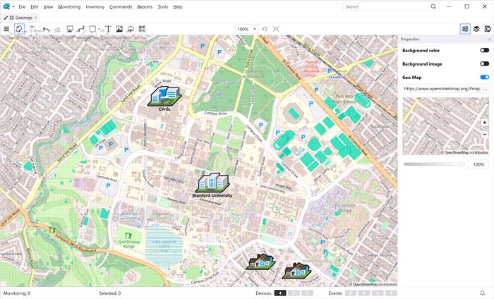
Task: Undo the last action with the toolbar arrow
Action: [x=46, y=29]
